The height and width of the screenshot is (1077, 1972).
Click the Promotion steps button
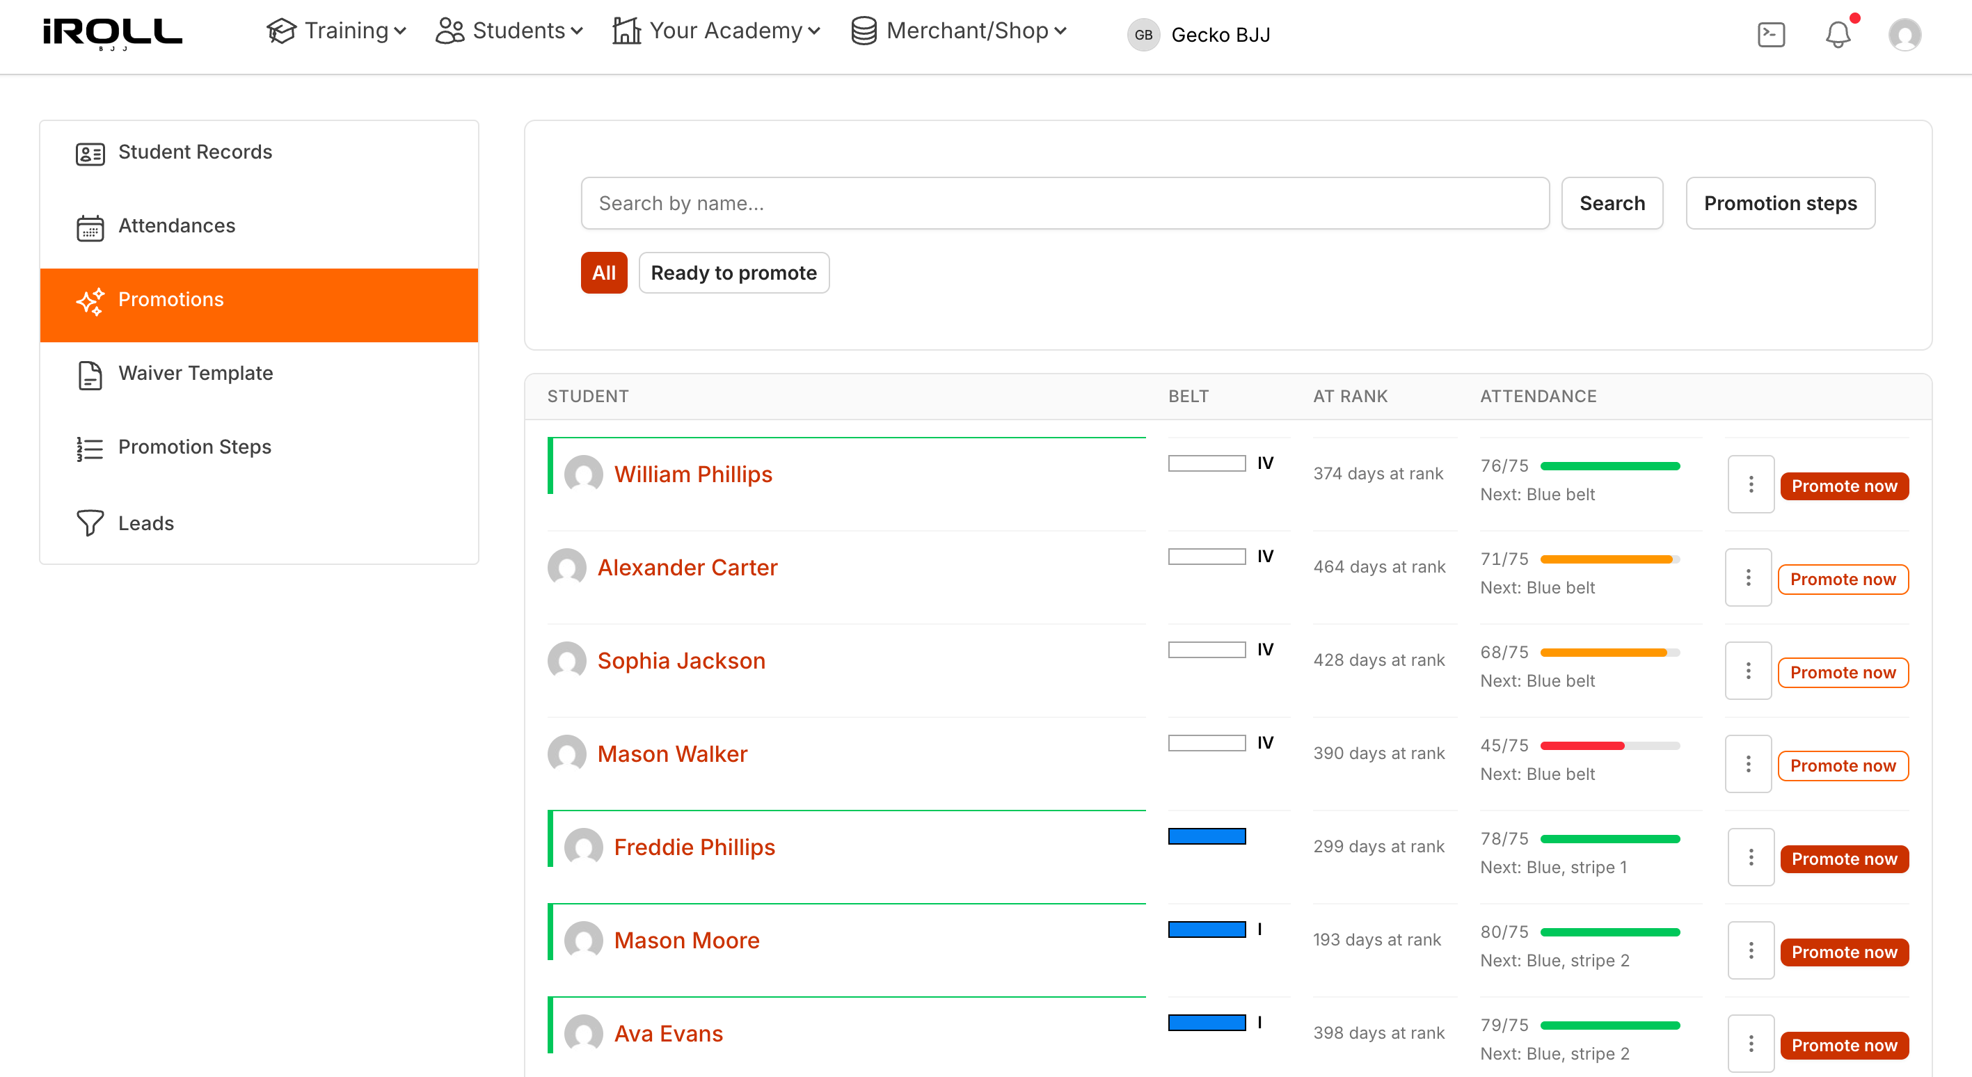[x=1780, y=203]
